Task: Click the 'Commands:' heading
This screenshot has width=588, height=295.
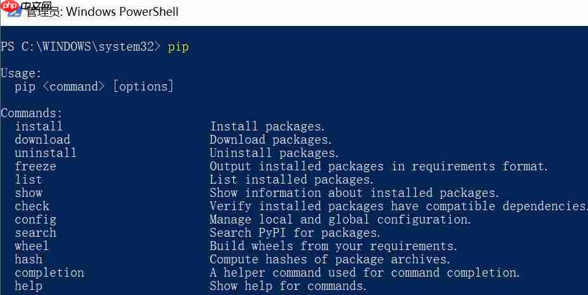Action: point(32,113)
